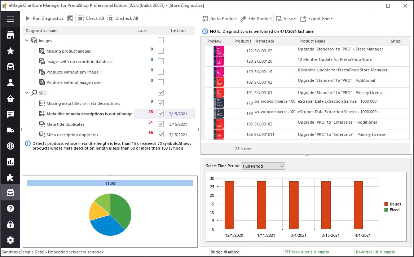The width and height of the screenshot is (414, 257).
Task: Click the Run Diagnostics button
Action: 44,18
